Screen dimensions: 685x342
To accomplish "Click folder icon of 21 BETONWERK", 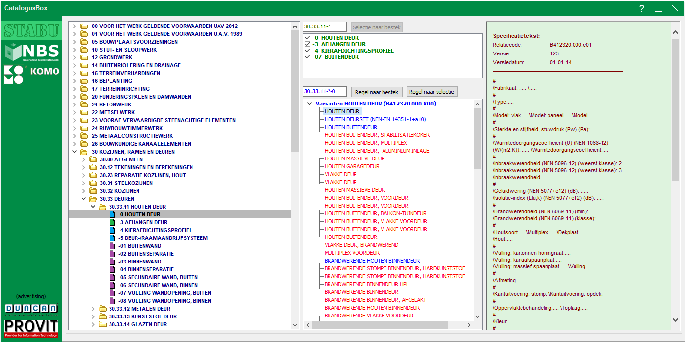I will pos(84,105).
